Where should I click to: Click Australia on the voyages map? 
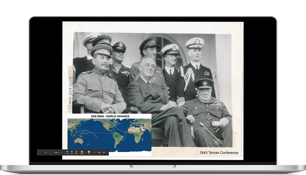79,141
